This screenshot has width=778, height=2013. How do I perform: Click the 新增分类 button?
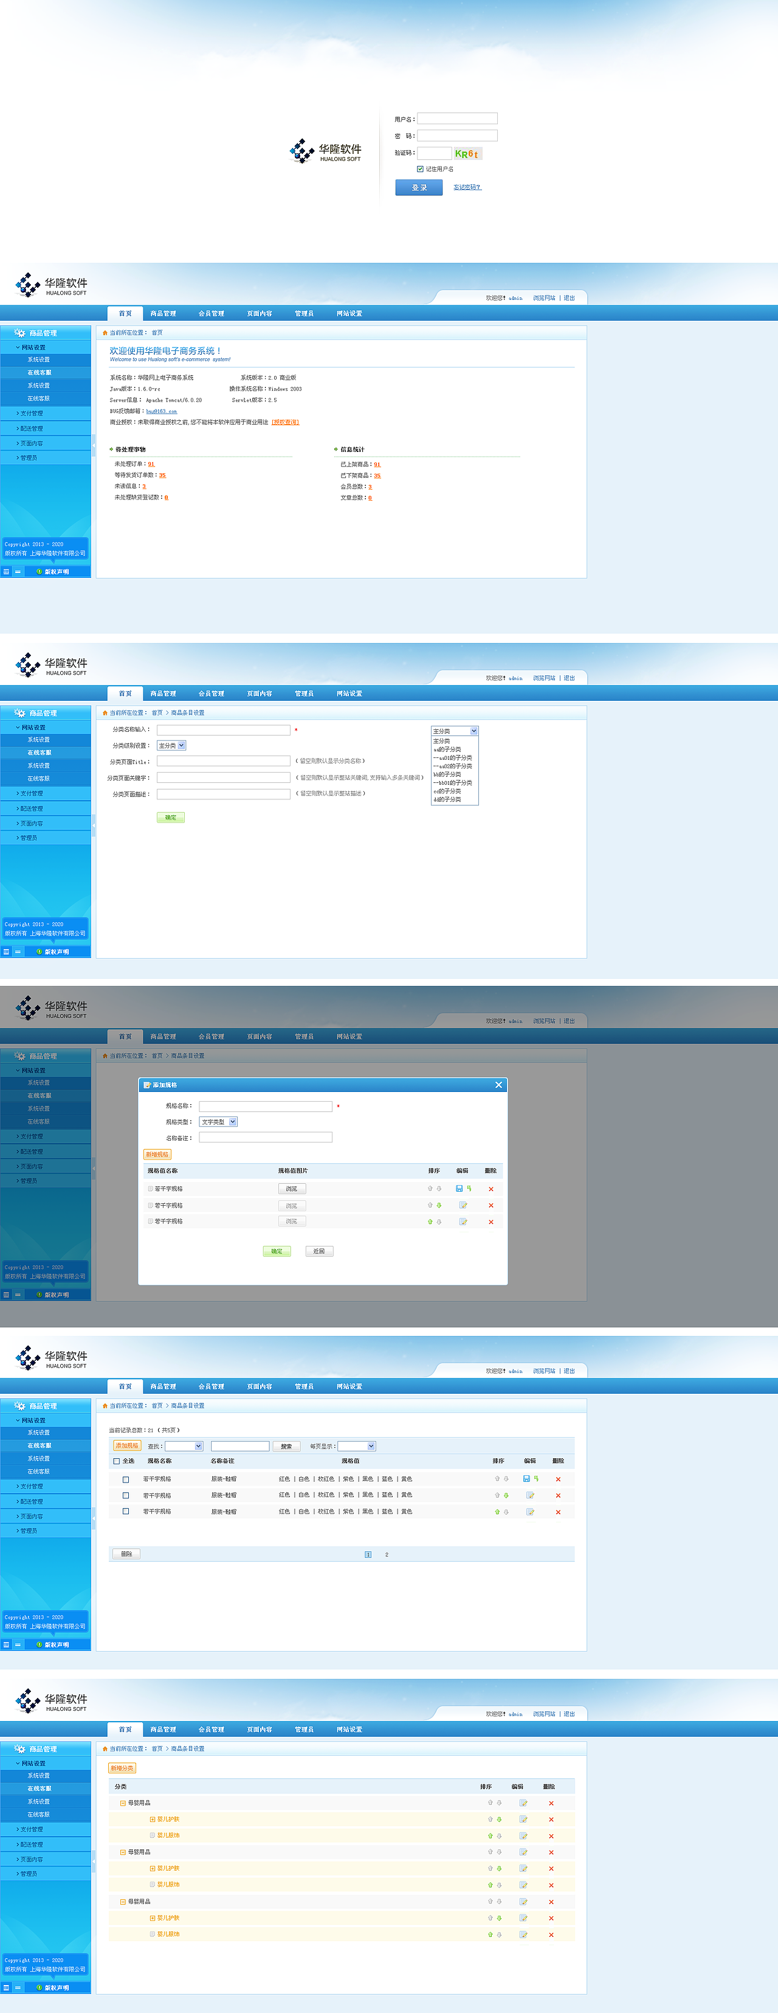122,1768
